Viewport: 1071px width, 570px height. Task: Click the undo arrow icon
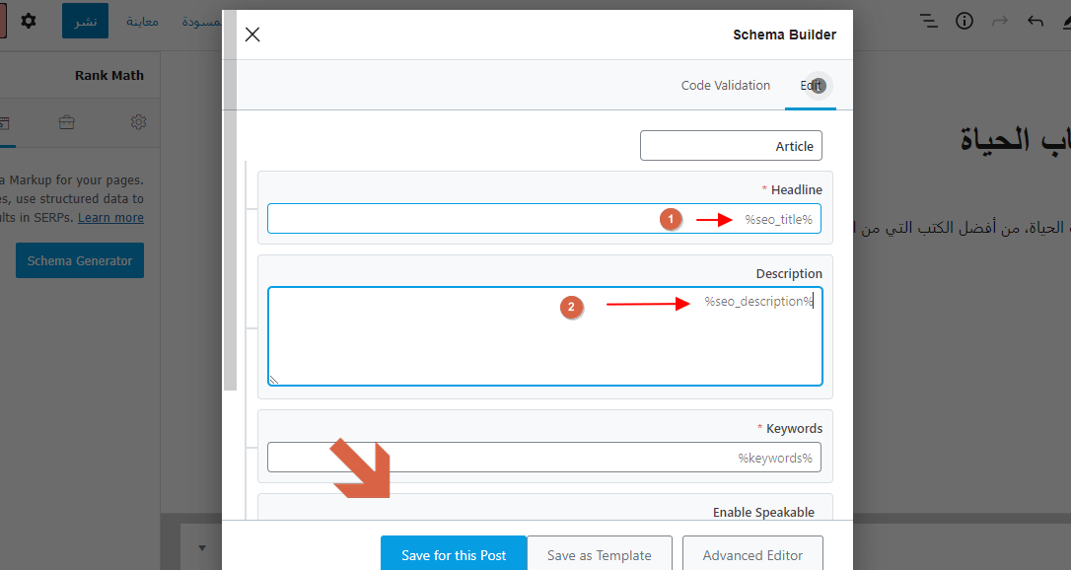[1035, 21]
